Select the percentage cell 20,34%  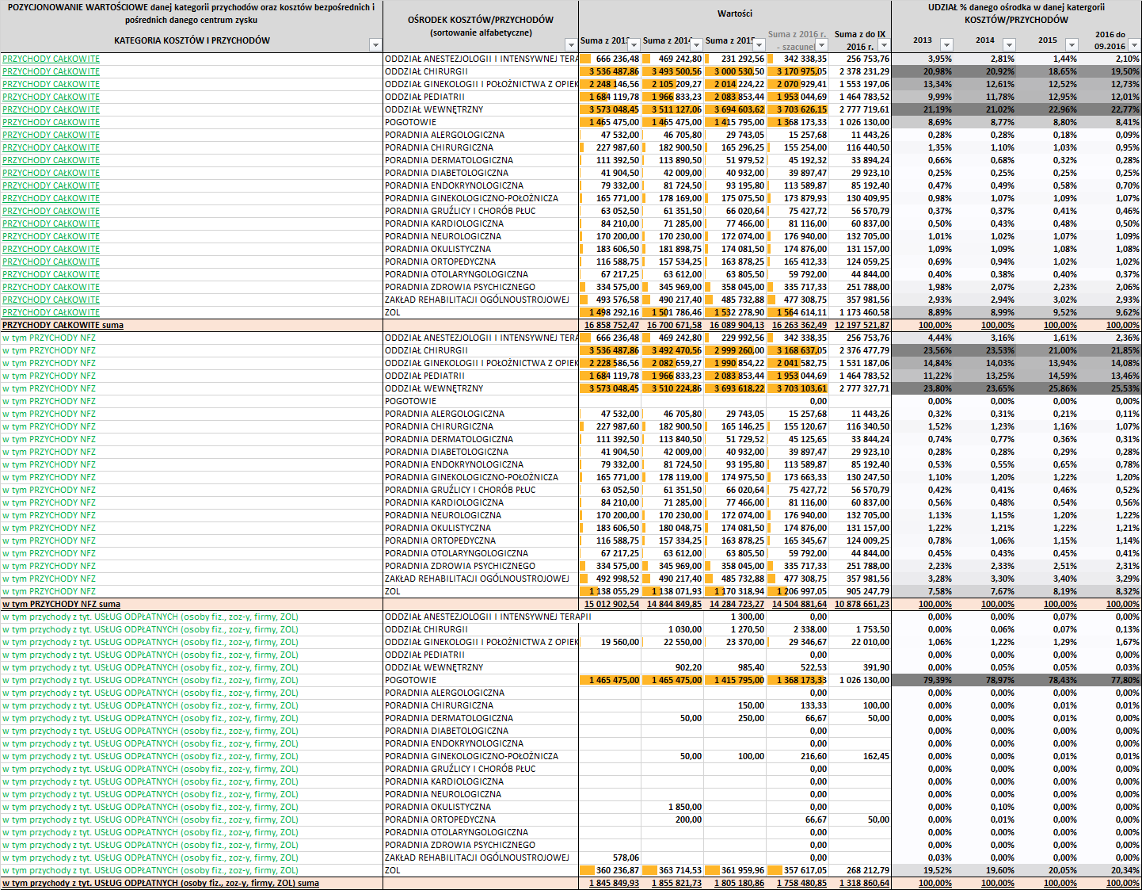pos(1110,870)
